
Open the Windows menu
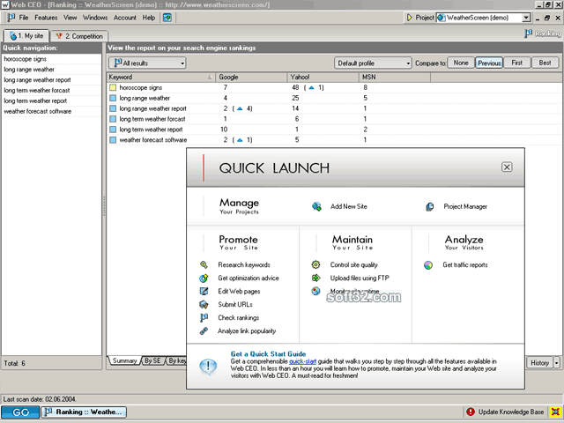(x=95, y=18)
